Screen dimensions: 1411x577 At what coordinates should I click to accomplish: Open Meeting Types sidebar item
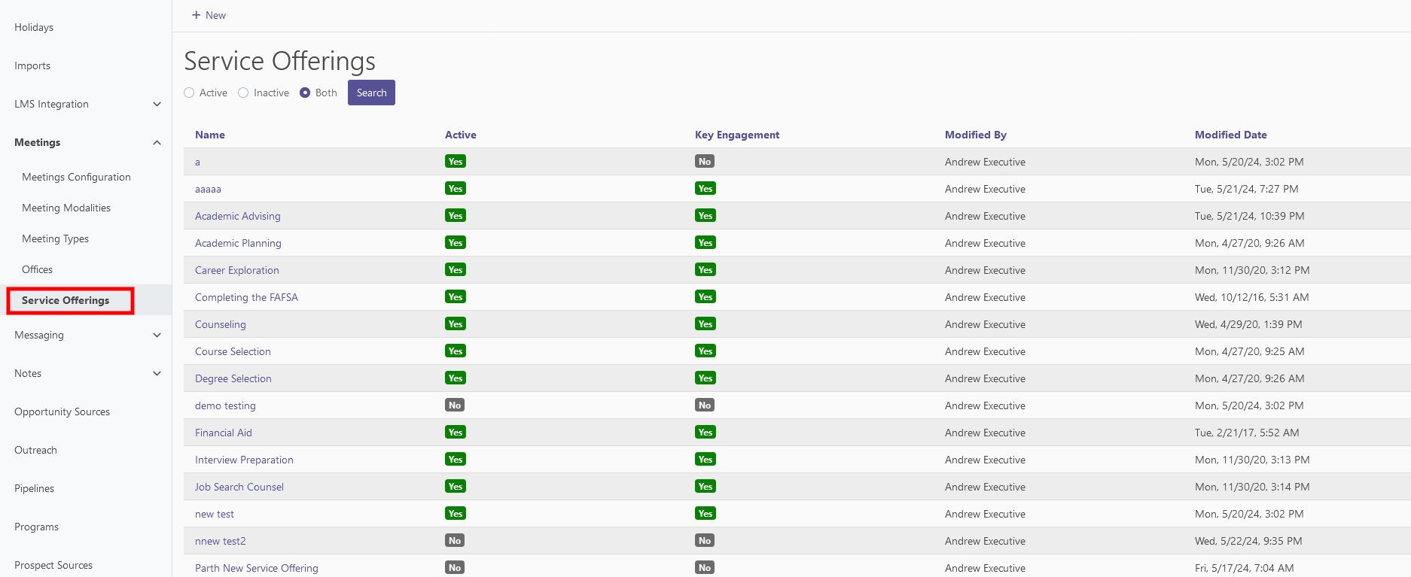coord(55,238)
